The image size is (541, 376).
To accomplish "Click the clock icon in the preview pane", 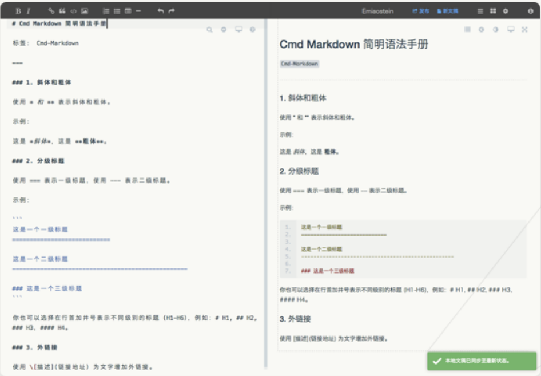I will pos(482,30).
